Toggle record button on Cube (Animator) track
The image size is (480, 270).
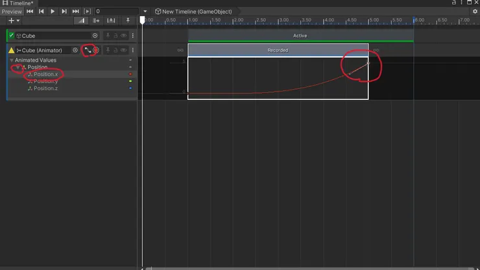point(96,50)
